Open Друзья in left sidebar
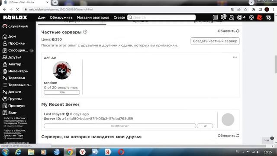 (12, 57)
